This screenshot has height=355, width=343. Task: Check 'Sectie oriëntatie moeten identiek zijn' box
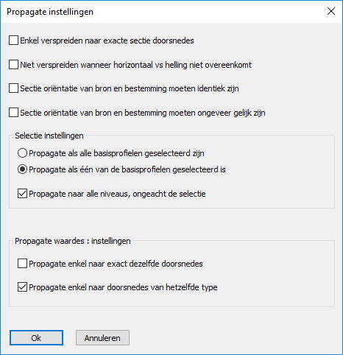pos(13,88)
